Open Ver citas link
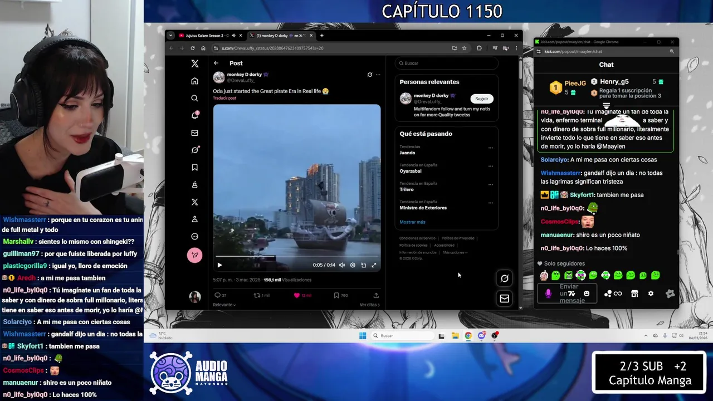 click(370, 305)
